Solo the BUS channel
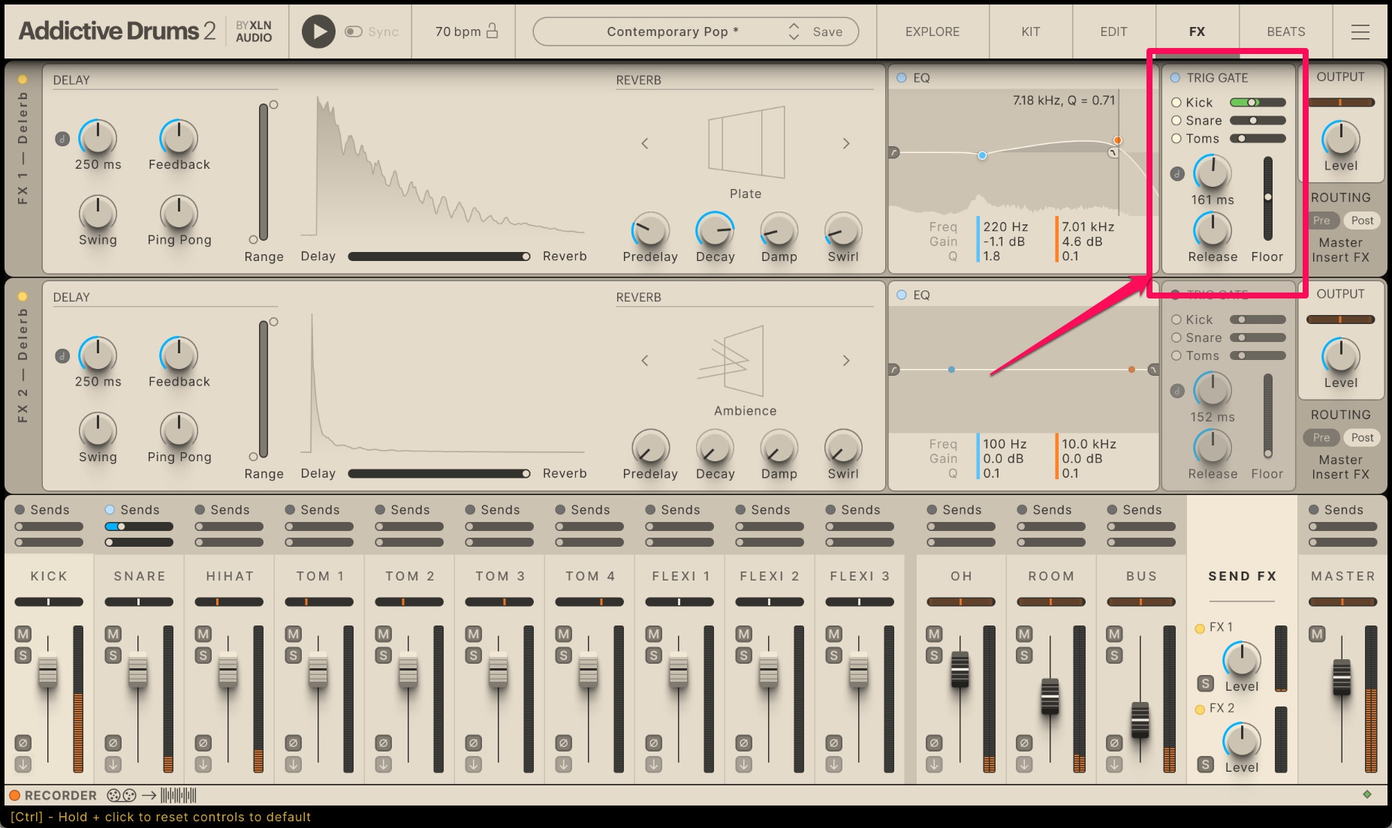 tap(1114, 655)
